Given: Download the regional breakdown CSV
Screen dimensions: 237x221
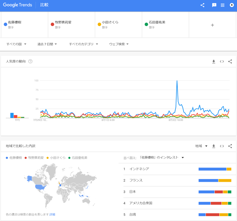Looking at the screenshot, I should pyautogui.click(x=214, y=146).
